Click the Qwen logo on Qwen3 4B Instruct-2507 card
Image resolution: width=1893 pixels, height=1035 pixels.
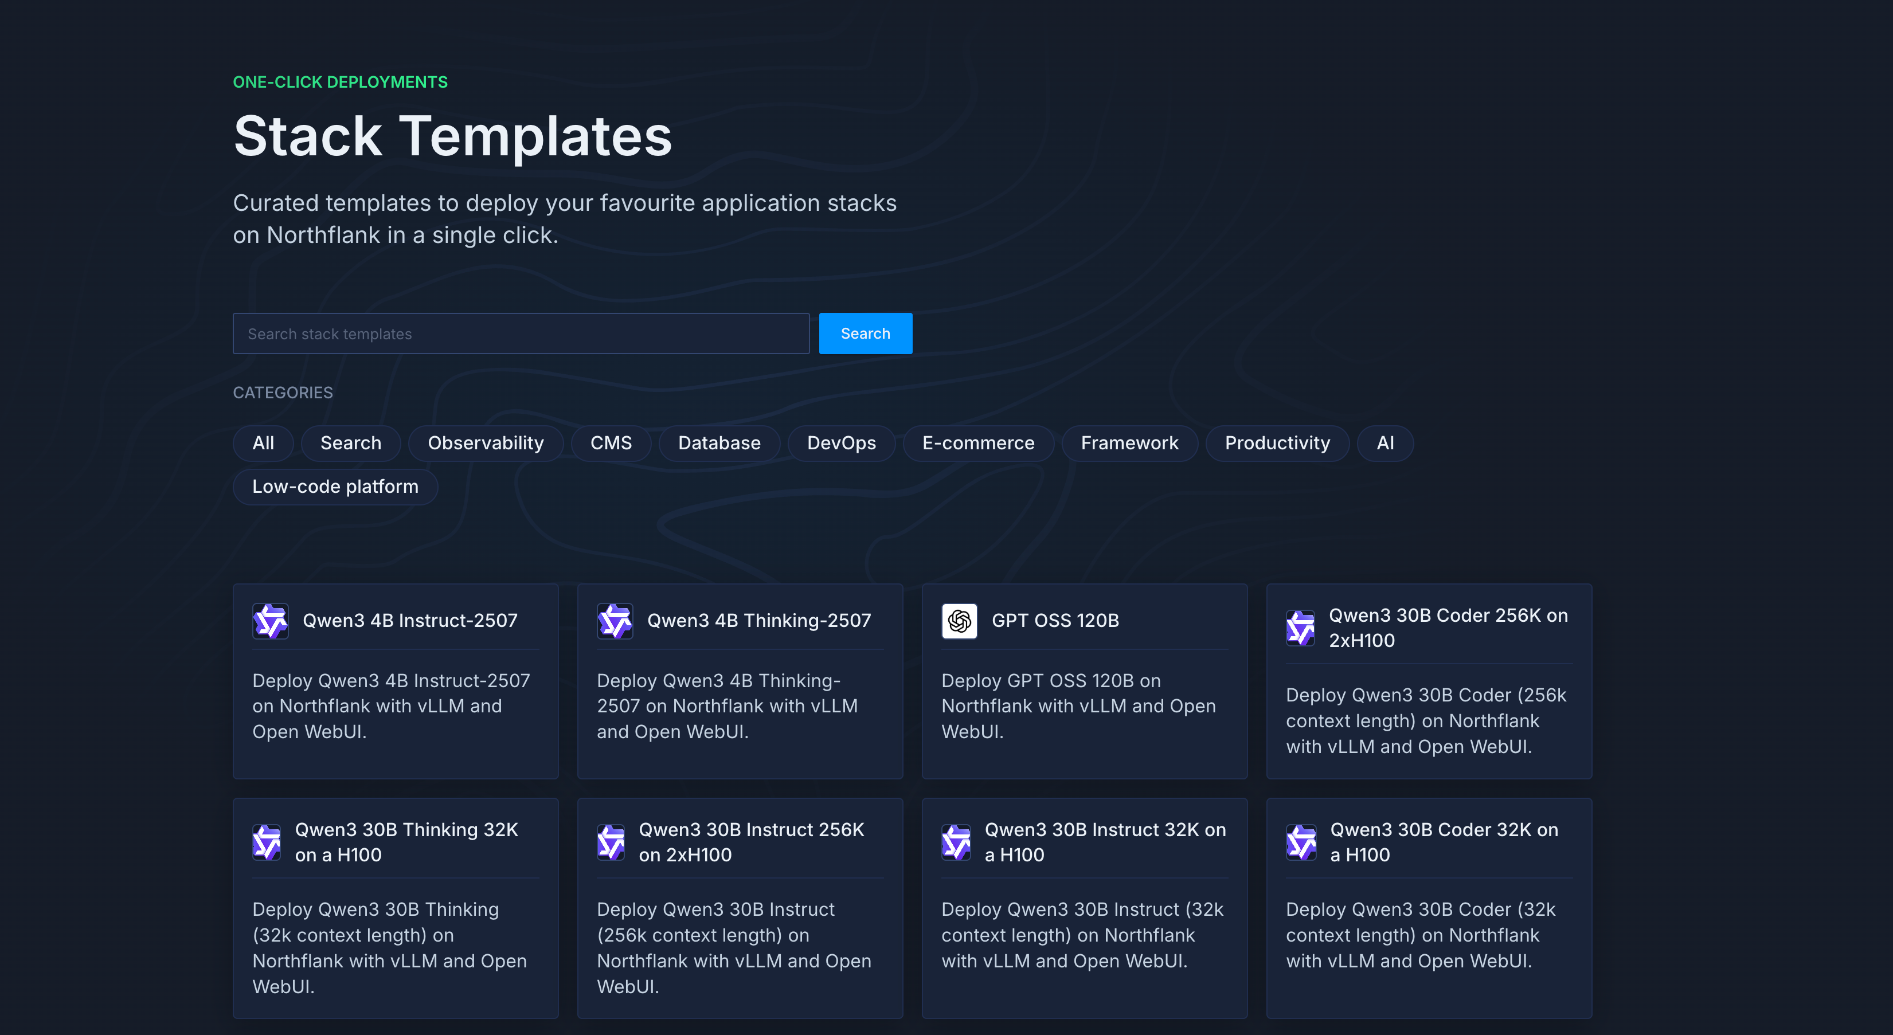(x=271, y=621)
